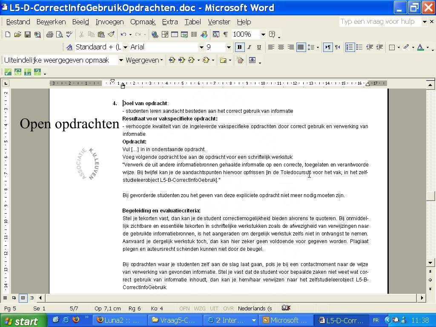Toggle underline formatting
The image size is (436, 327).
click(x=259, y=47)
